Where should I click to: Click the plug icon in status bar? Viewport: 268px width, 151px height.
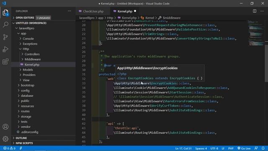coord(21,148)
